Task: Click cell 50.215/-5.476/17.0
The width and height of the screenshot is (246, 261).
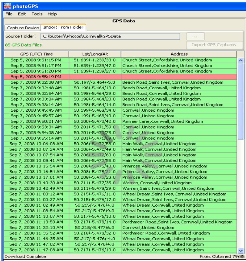Action: pos(95,200)
